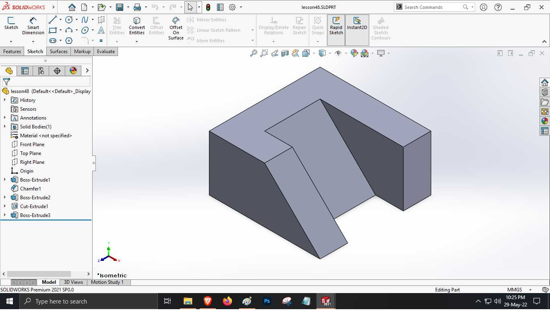550x314 pixels.
Task: Expand the Boss-Extrude3 feature
Action: pos(5,215)
